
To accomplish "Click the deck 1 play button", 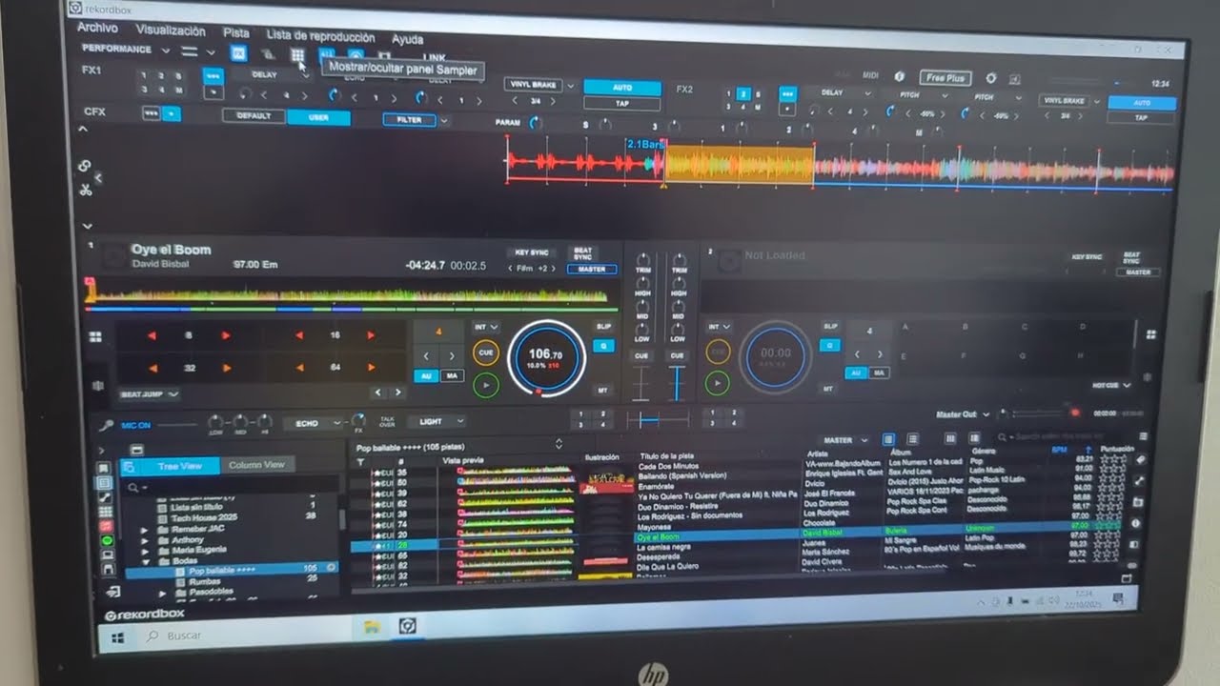I will [x=486, y=384].
